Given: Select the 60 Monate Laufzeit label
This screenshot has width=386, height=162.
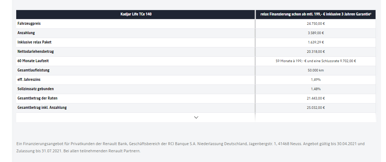Looking at the screenshot, I should [31, 61].
